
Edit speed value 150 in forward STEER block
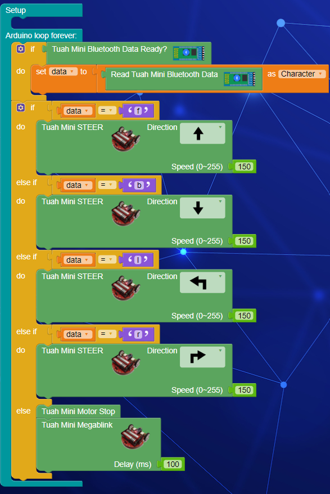tap(245, 167)
